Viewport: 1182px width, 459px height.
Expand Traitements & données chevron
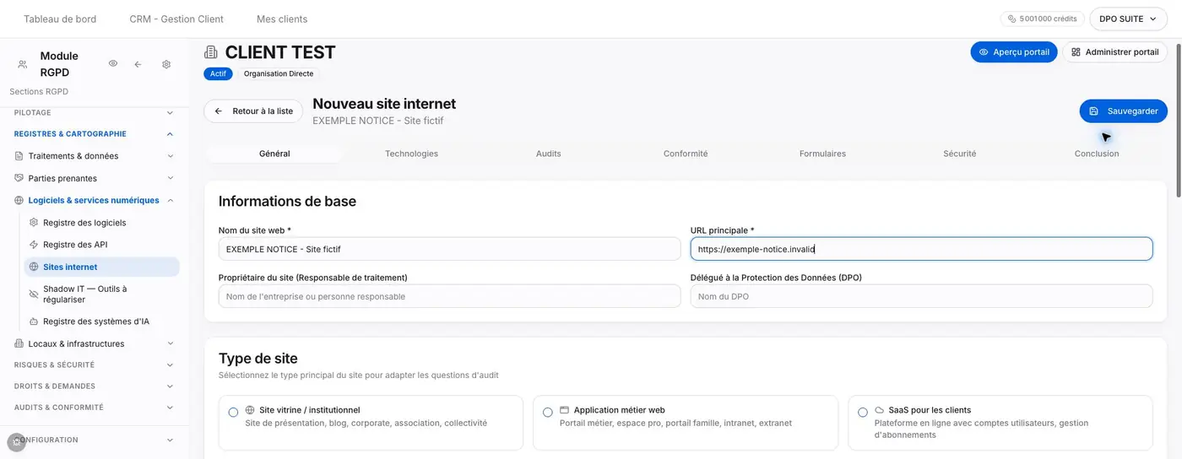coord(170,156)
